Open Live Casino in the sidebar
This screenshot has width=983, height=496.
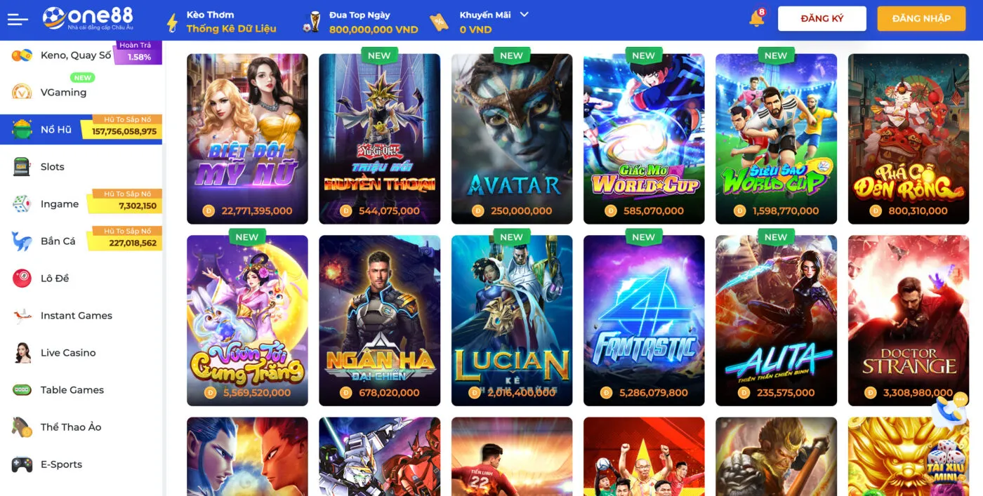[81, 353]
